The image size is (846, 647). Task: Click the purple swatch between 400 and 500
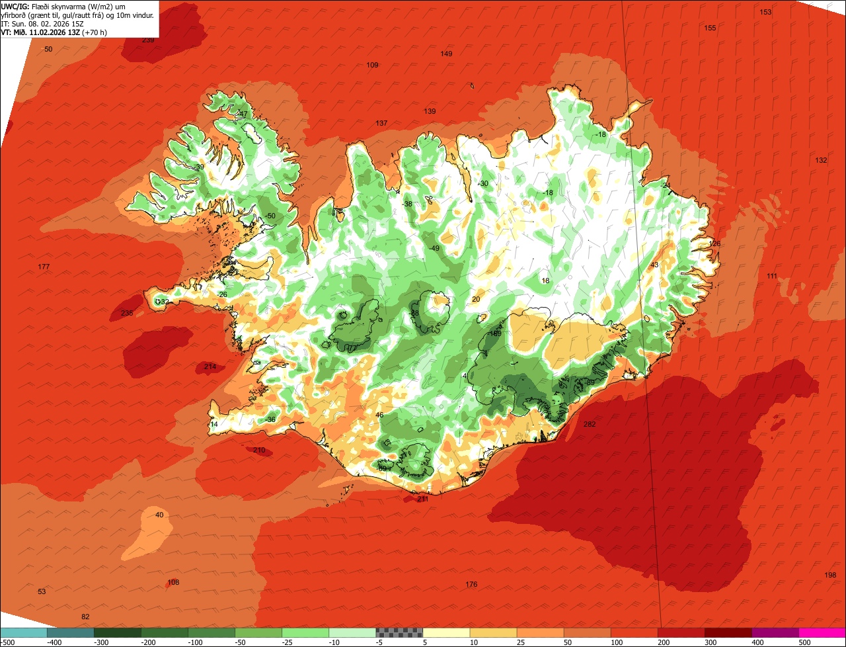point(775,632)
